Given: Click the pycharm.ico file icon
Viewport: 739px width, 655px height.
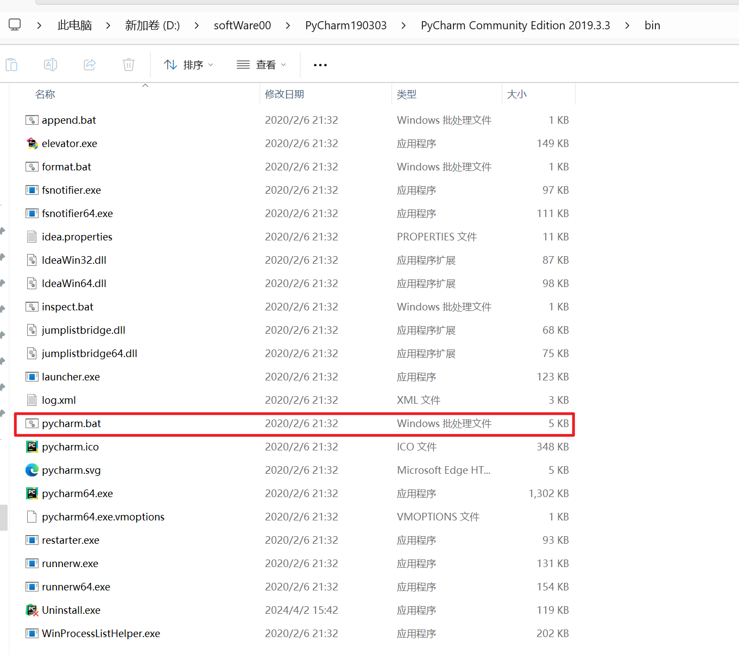Looking at the screenshot, I should 32,447.
